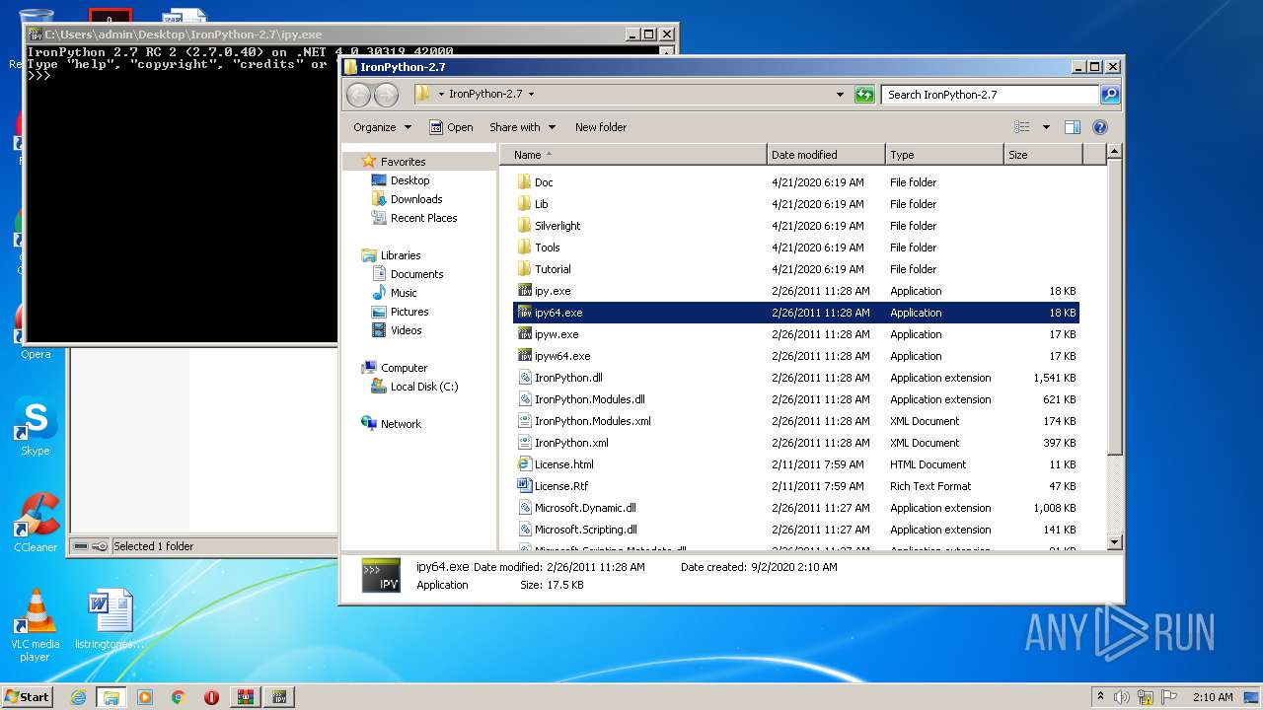Select Network in navigation pane

[401, 424]
